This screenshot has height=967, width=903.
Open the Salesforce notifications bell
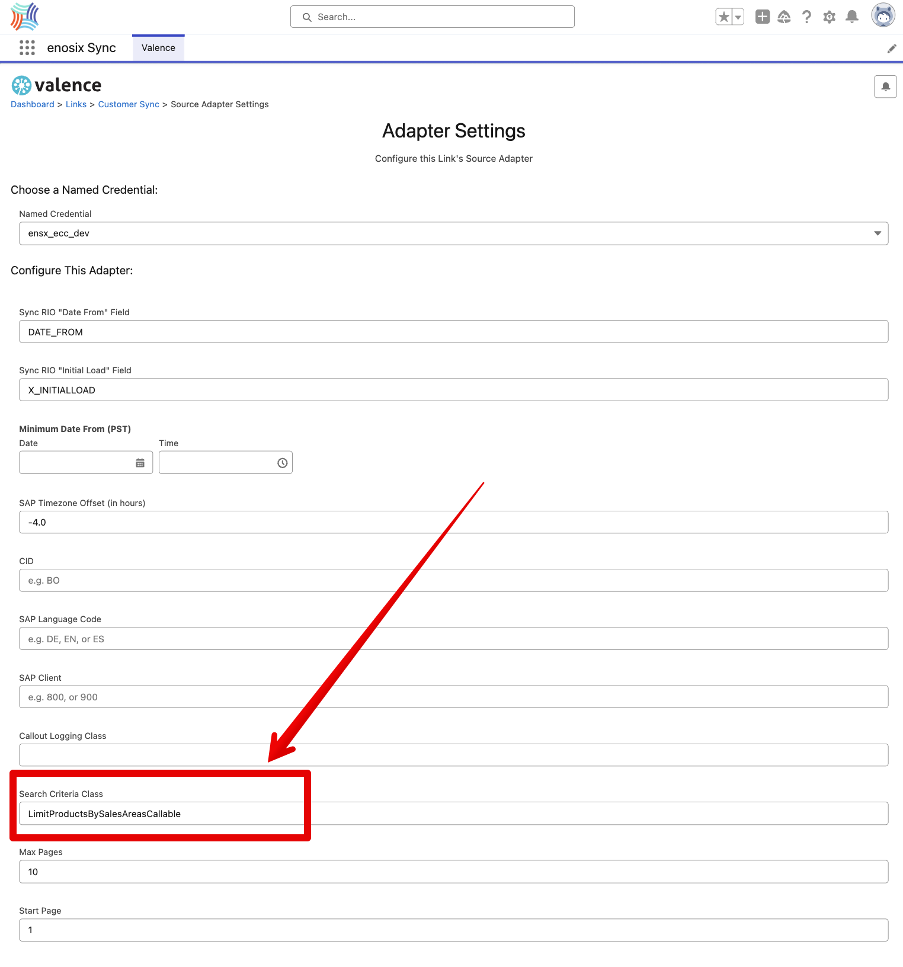pos(852,17)
